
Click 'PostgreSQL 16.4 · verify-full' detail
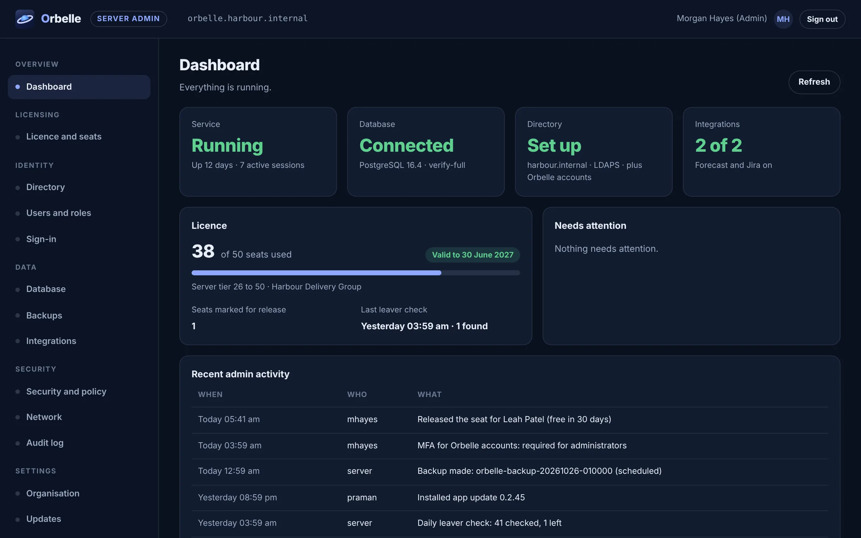[x=412, y=165]
